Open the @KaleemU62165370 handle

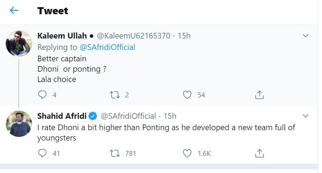pyautogui.click(x=134, y=36)
